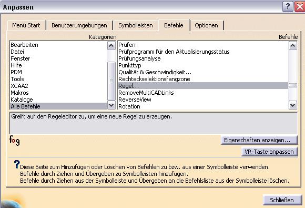Select the Kataloge category
This screenshot has width=305, height=208.
(58, 100)
